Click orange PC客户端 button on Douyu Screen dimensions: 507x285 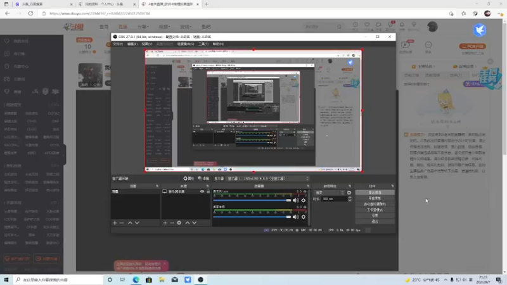(472, 46)
